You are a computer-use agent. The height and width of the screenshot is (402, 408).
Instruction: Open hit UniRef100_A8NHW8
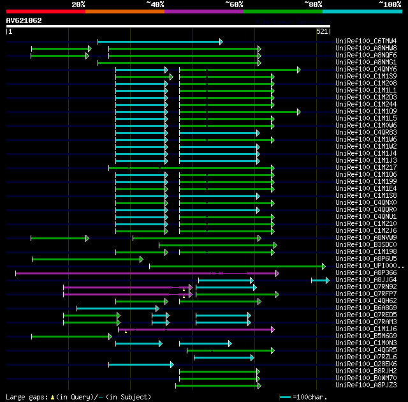pyautogui.click(x=366, y=48)
